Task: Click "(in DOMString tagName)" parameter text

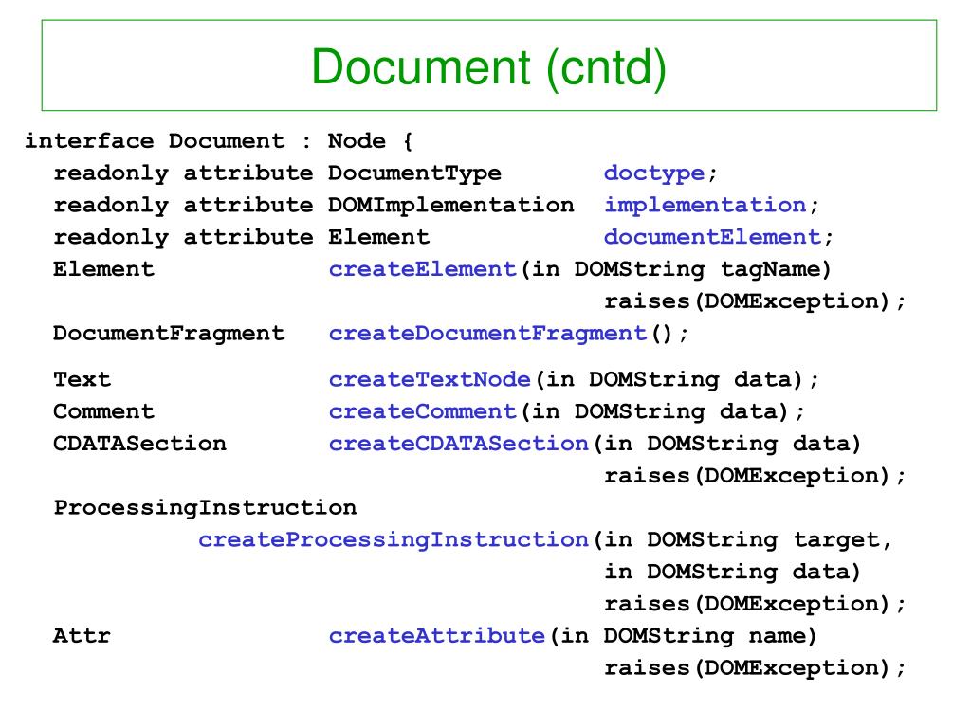Action: [675, 270]
